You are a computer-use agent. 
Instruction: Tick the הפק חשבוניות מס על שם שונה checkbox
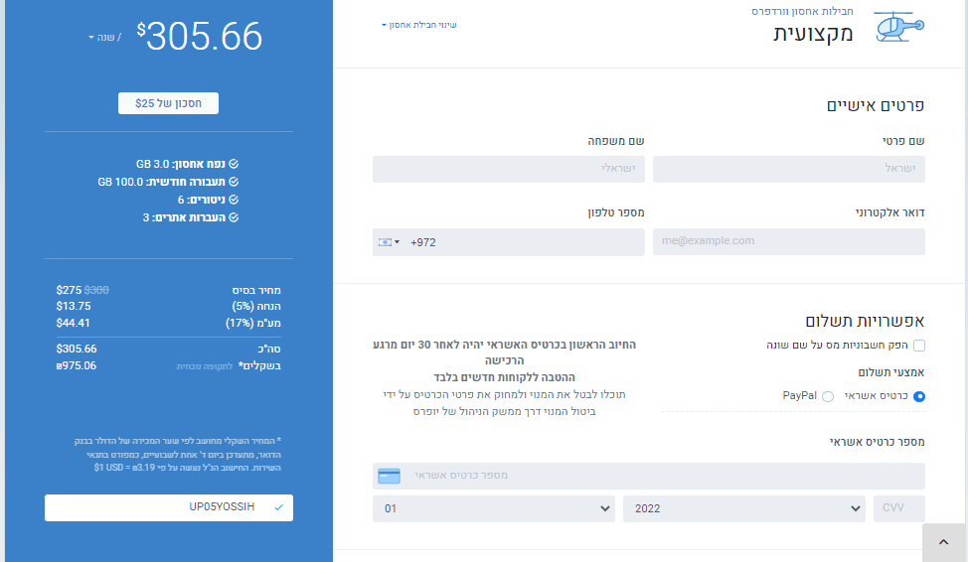click(x=919, y=346)
